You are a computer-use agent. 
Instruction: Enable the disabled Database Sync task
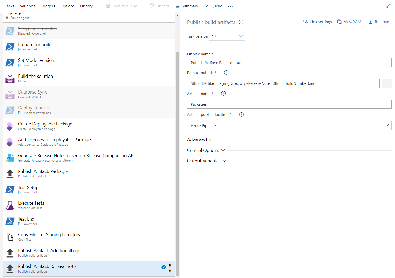(10, 94)
